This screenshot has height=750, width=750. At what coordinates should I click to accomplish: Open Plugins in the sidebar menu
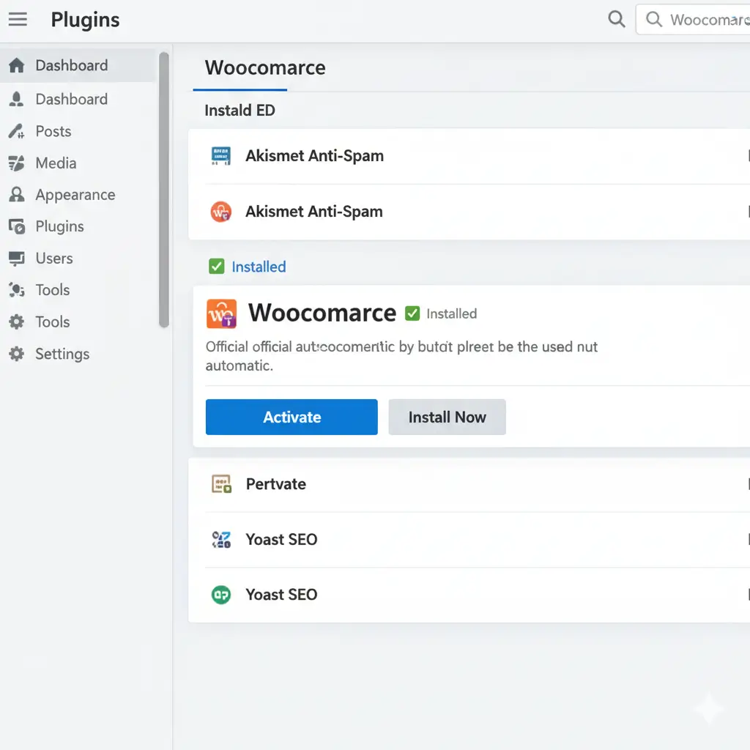click(x=59, y=227)
